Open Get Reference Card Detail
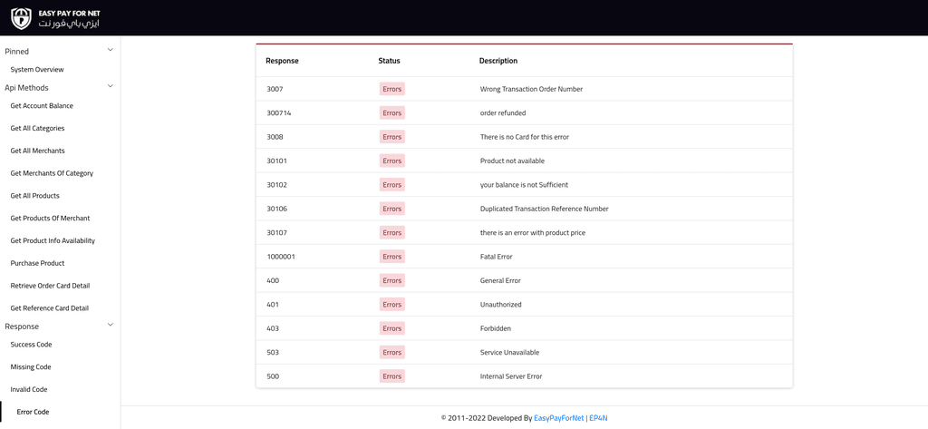The width and height of the screenshot is (928, 429). tap(50, 308)
